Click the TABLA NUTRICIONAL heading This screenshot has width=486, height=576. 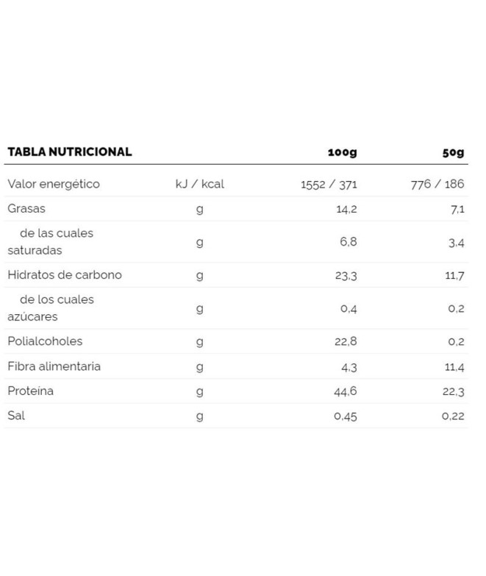pos(70,152)
